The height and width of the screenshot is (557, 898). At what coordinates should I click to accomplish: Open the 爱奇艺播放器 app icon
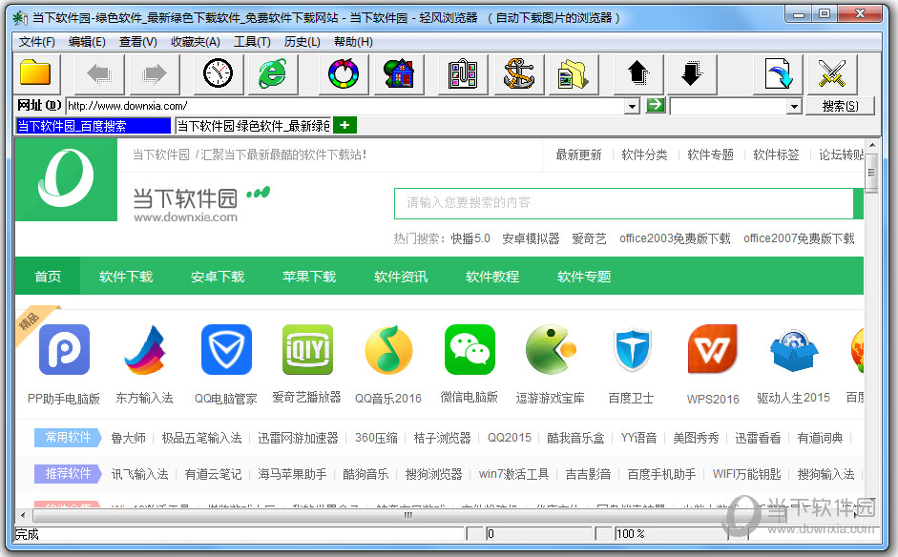click(x=307, y=349)
